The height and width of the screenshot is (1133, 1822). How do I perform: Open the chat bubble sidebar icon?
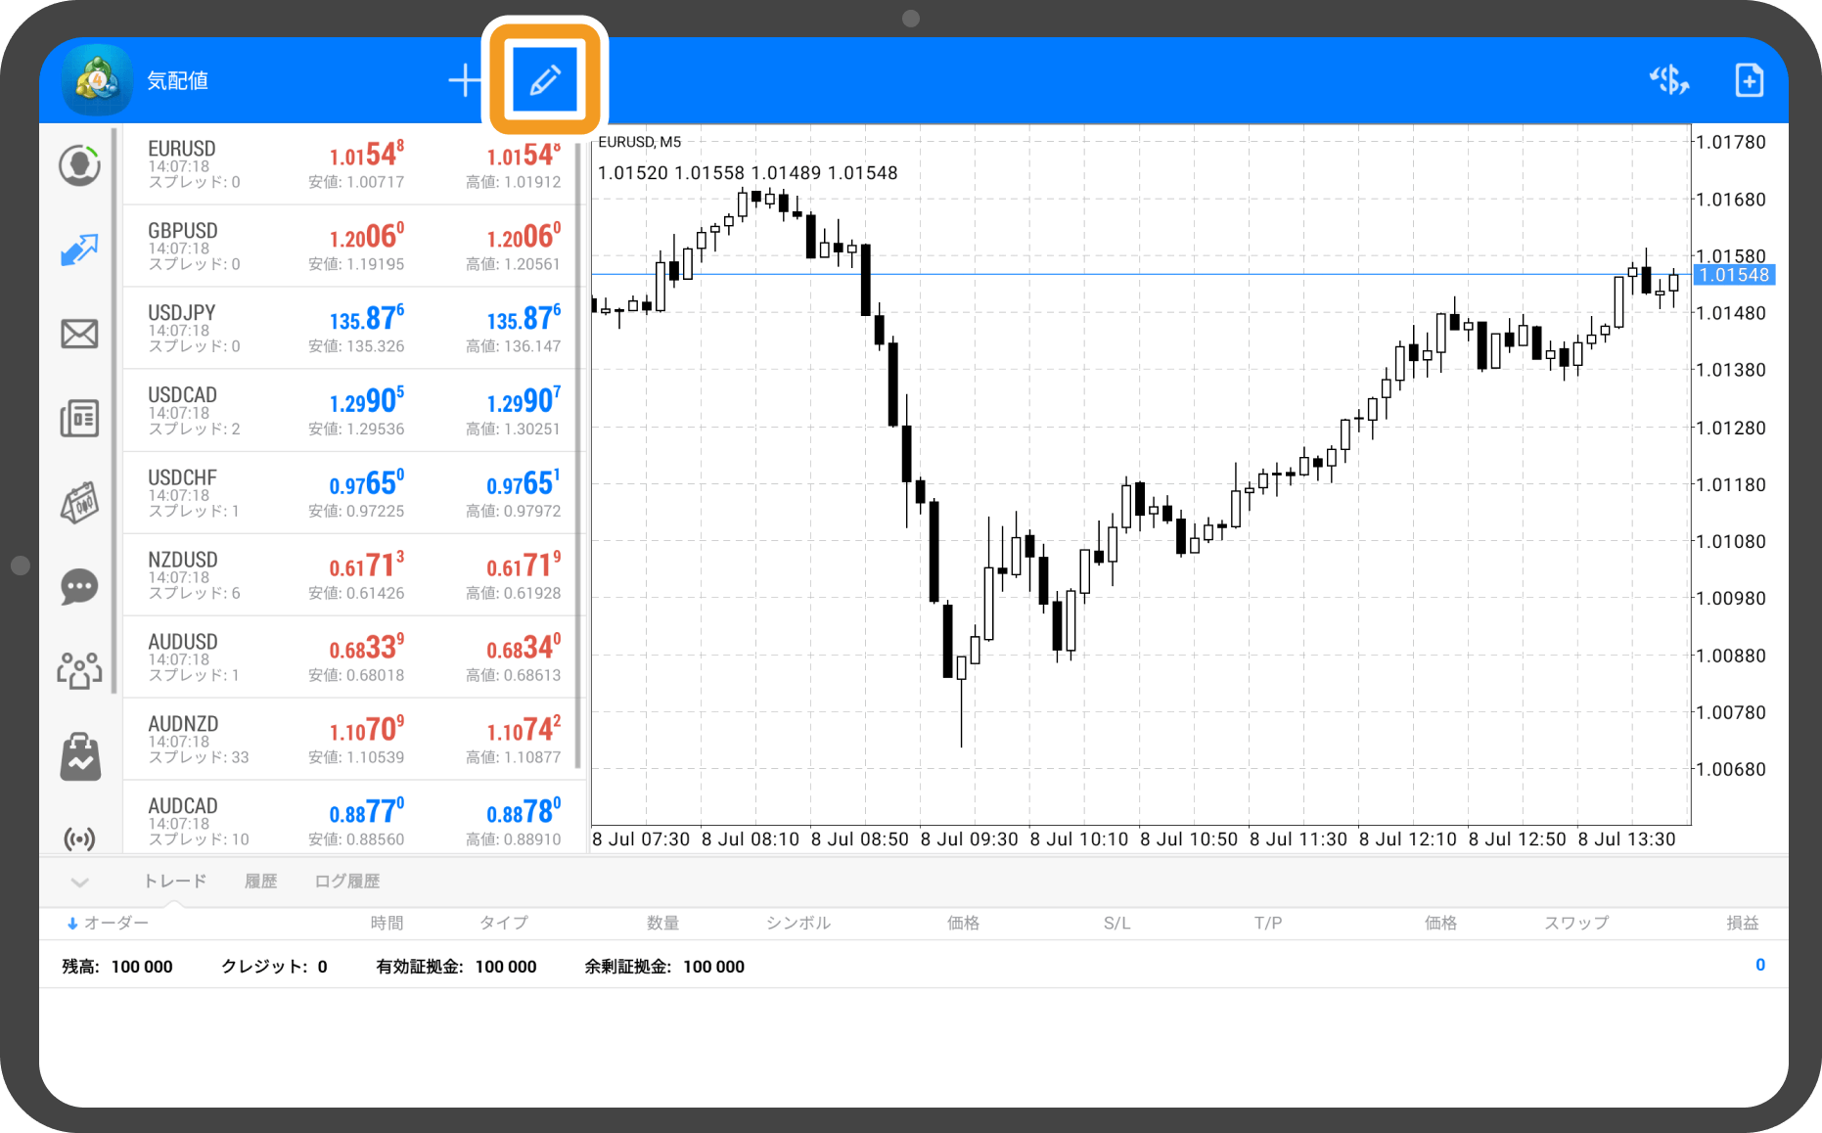pos(79,587)
